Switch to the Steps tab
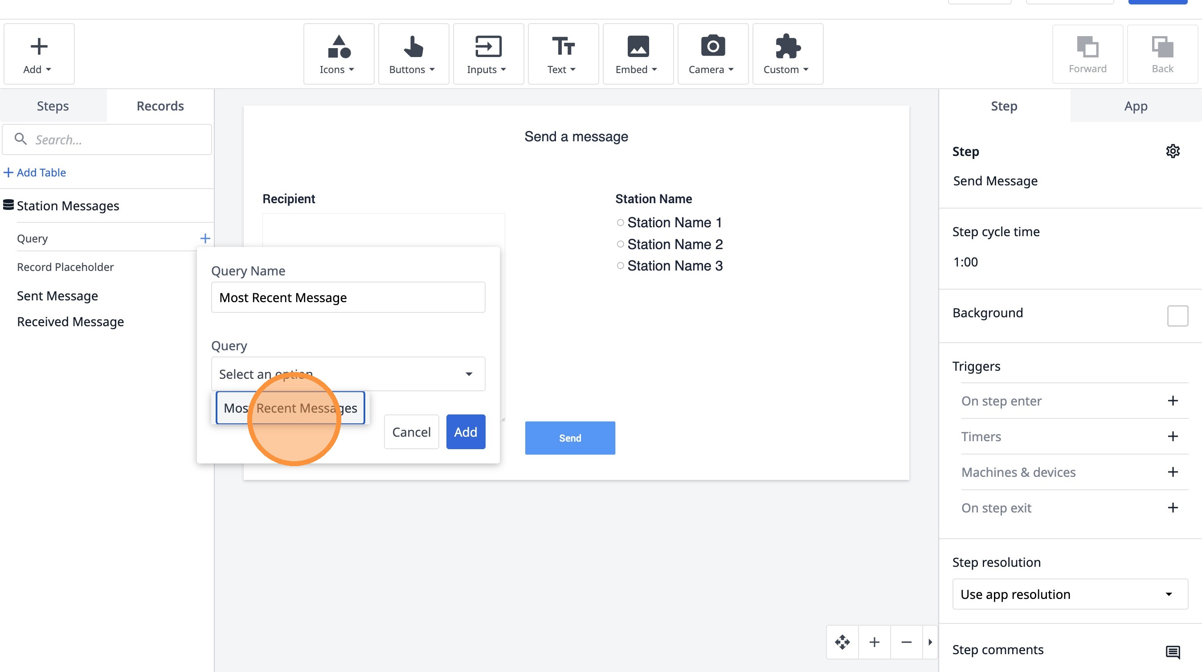This screenshot has width=1202, height=672. pos(53,106)
